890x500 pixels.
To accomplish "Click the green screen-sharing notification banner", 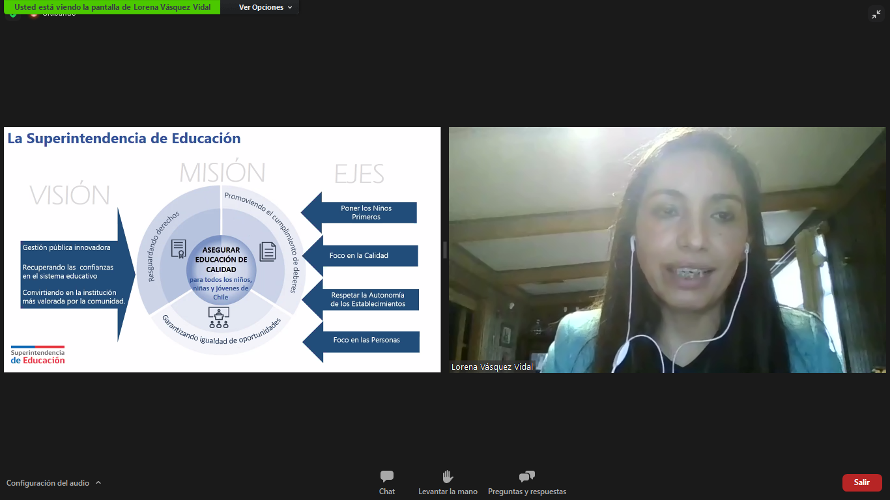I will [112, 7].
